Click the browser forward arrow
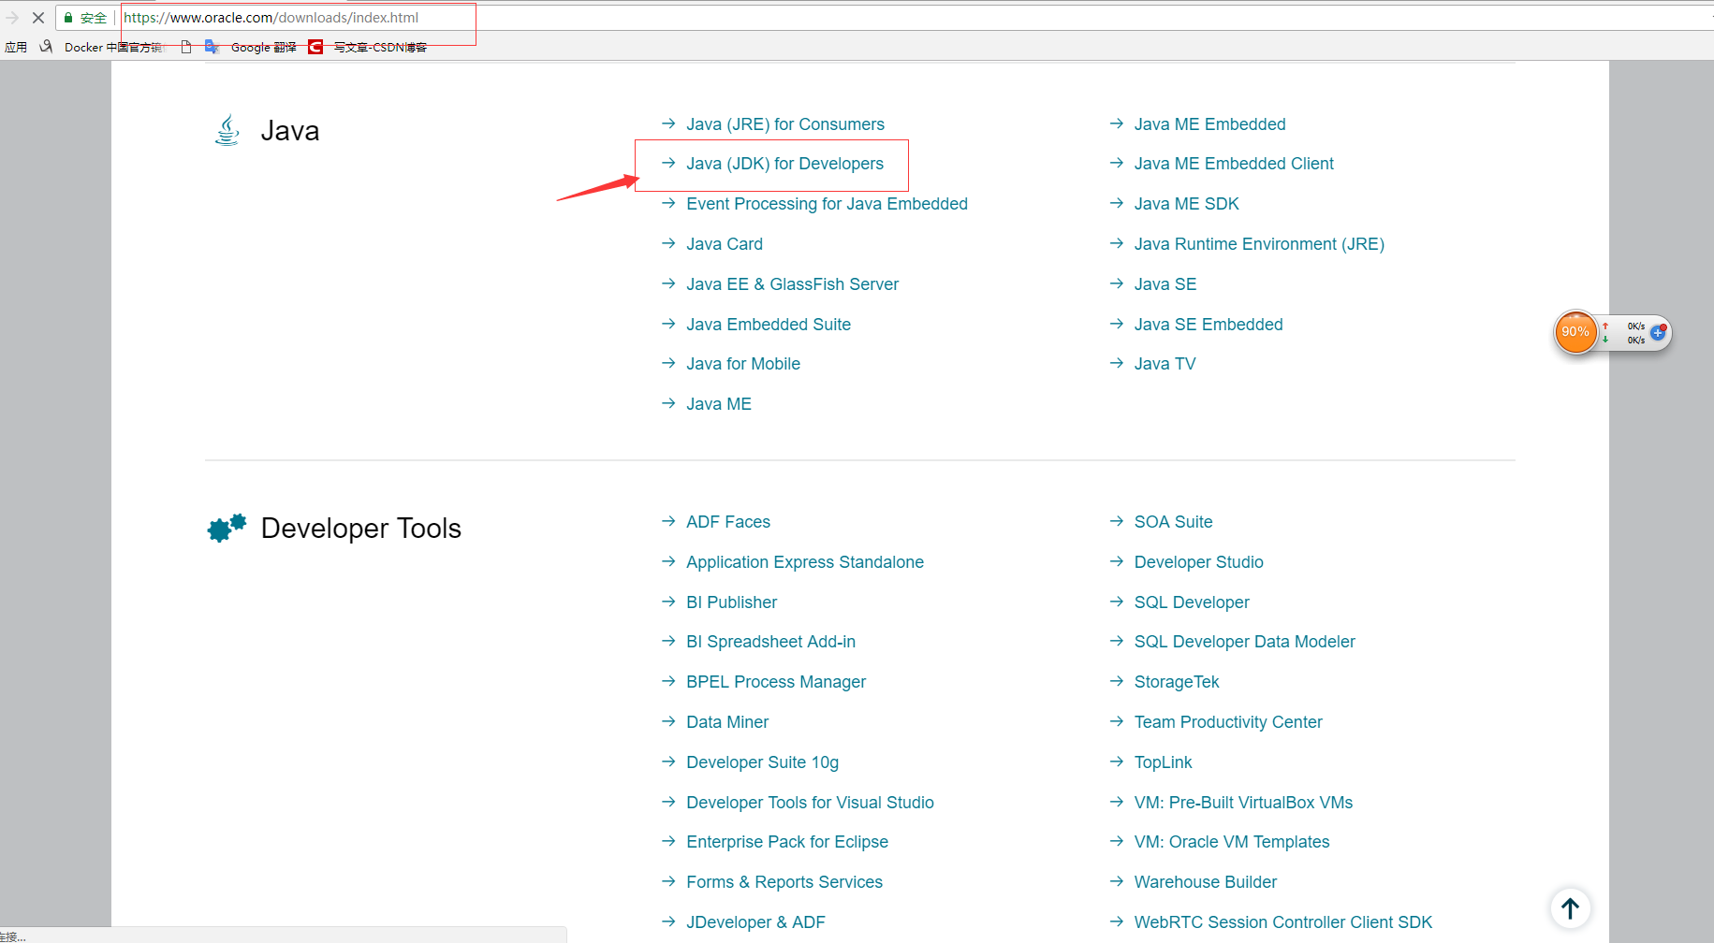This screenshot has width=1714, height=943. tap(12, 18)
